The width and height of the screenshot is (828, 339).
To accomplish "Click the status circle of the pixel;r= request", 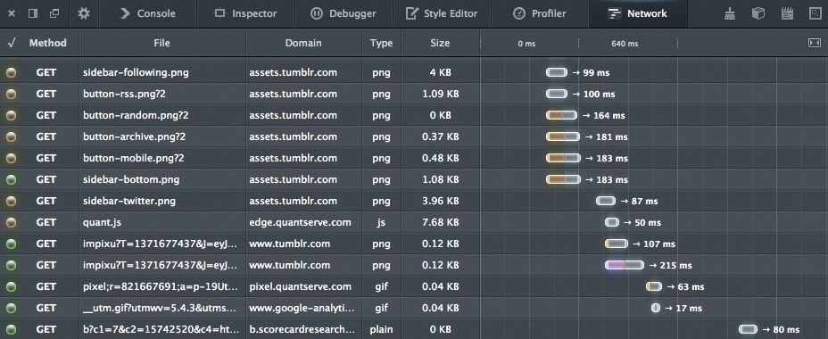I will point(11,286).
